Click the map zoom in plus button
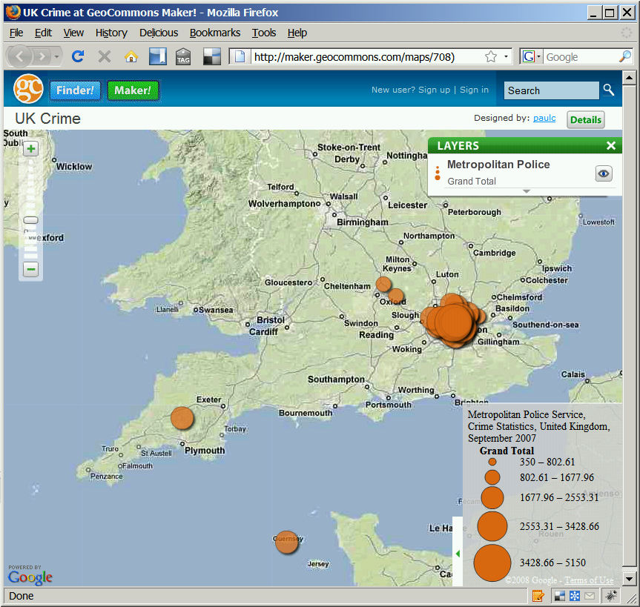Image resolution: width=640 pixels, height=607 pixels. (x=31, y=149)
